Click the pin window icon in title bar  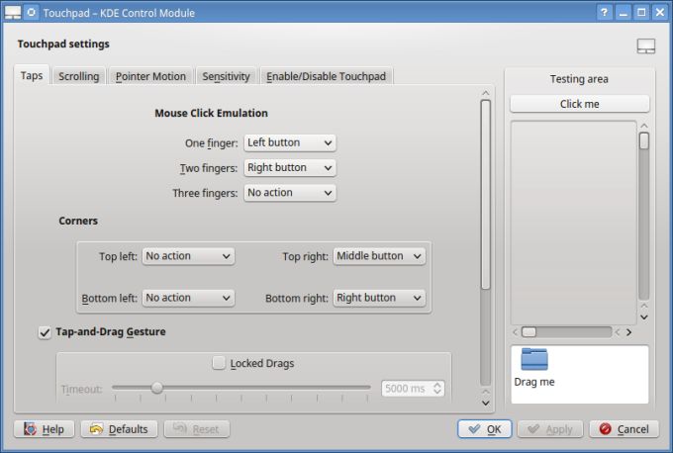pos(32,12)
